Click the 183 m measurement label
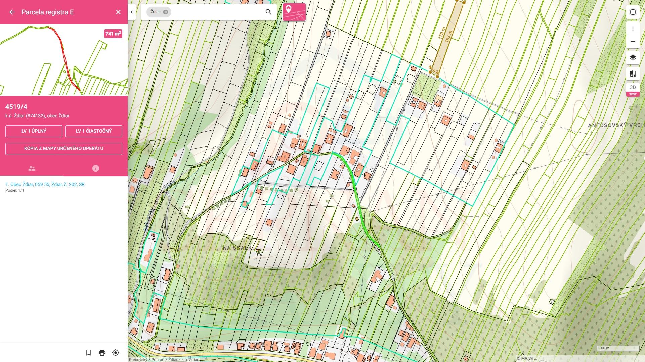The image size is (645, 362). (x=448, y=36)
